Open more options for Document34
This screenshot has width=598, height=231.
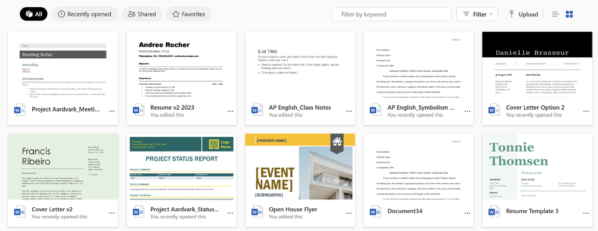pos(468,213)
